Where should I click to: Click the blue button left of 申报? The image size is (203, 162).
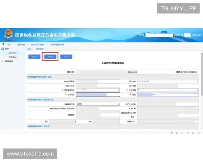(34, 57)
